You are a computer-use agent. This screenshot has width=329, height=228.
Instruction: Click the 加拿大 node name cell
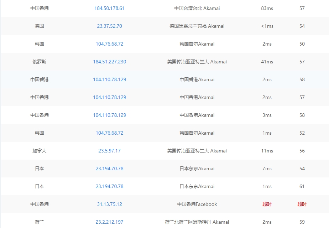(x=40, y=151)
